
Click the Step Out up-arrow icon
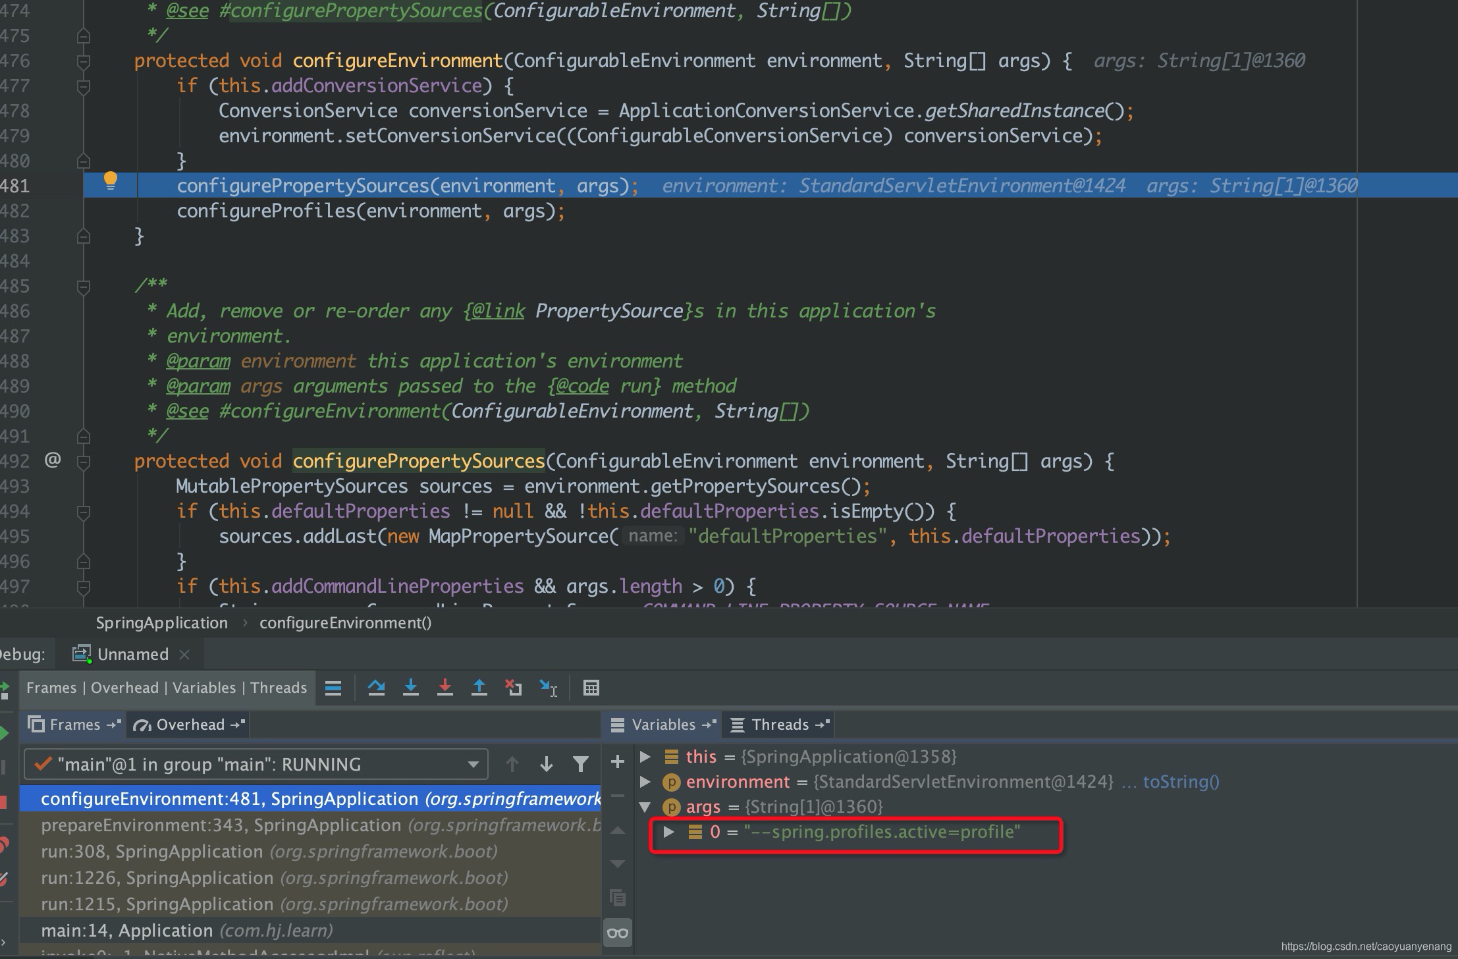pyautogui.click(x=479, y=688)
